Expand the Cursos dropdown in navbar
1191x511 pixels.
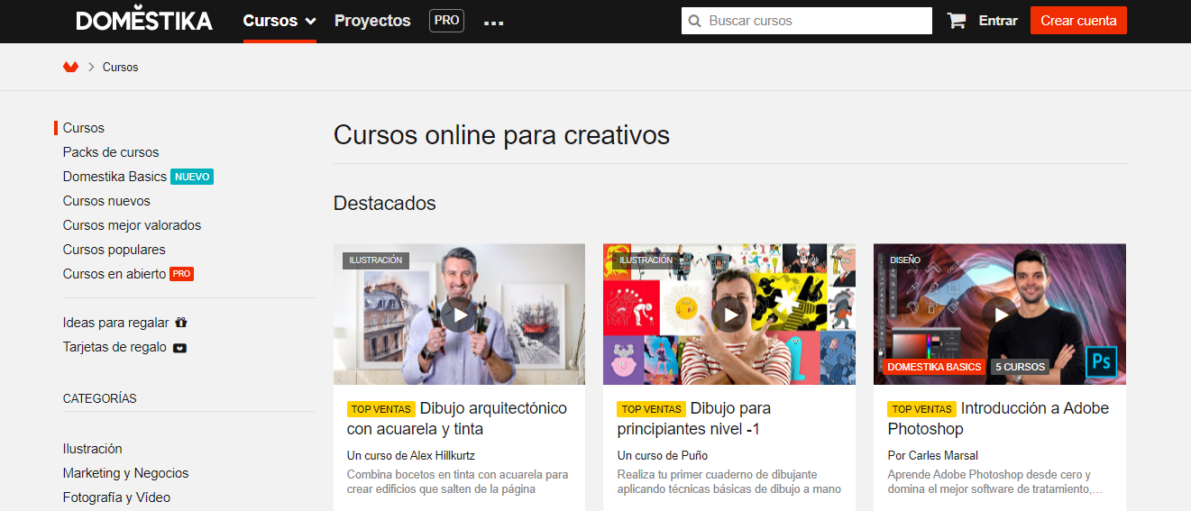[279, 21]
